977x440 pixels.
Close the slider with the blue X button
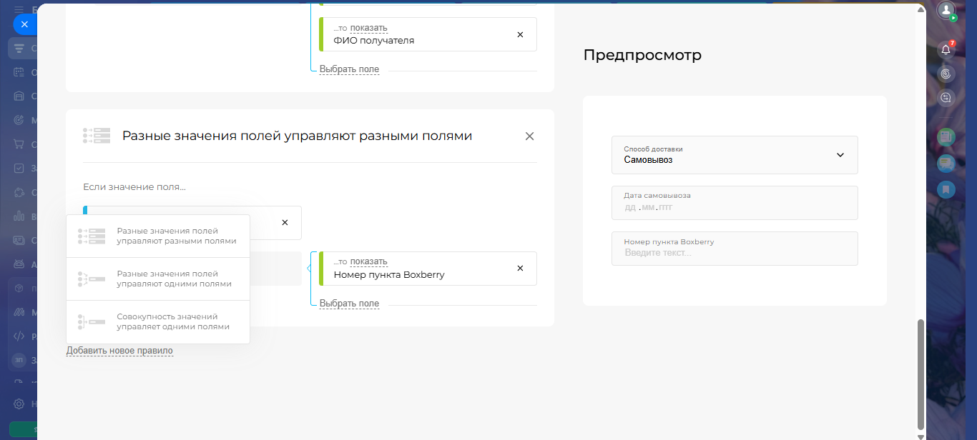pyautogui.click(x=24, y=24)
